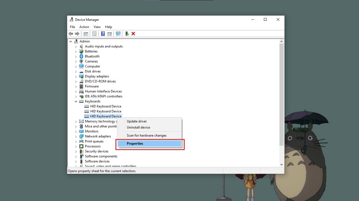This screenshot has width=359, height=201.
Task: Click the vertical scrollbar thumb of the device list
Action: point(282,95)
